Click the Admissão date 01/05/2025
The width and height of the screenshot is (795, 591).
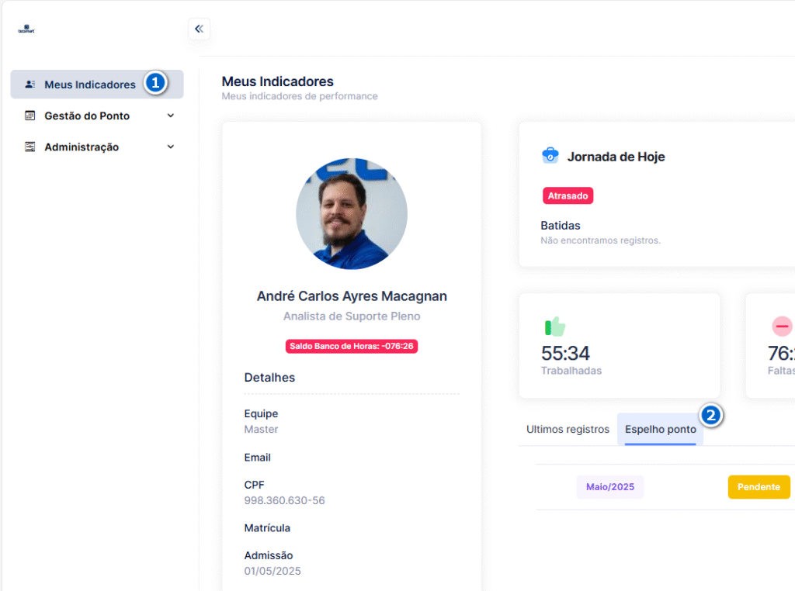click(x=273, y=572)
